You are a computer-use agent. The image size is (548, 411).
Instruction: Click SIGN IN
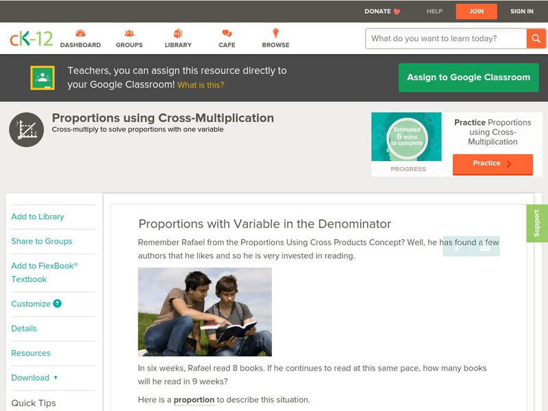click(x=522, y=12)
